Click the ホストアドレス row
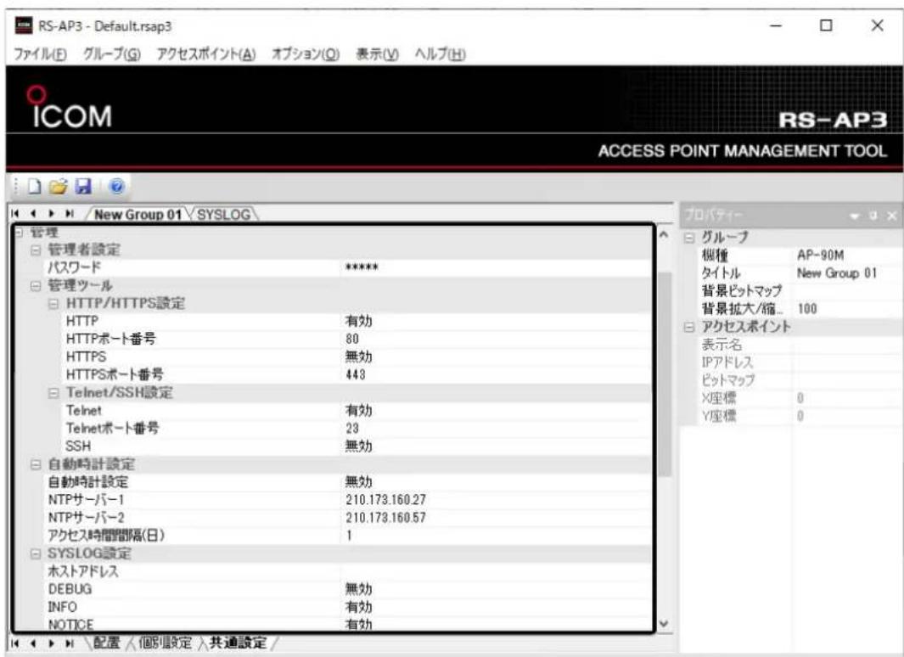The width and height of the screenshot is (904, 657). click(x=348, y=571)
